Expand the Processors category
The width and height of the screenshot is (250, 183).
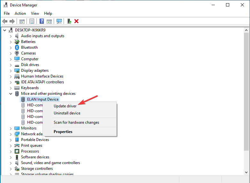(11, 152)
